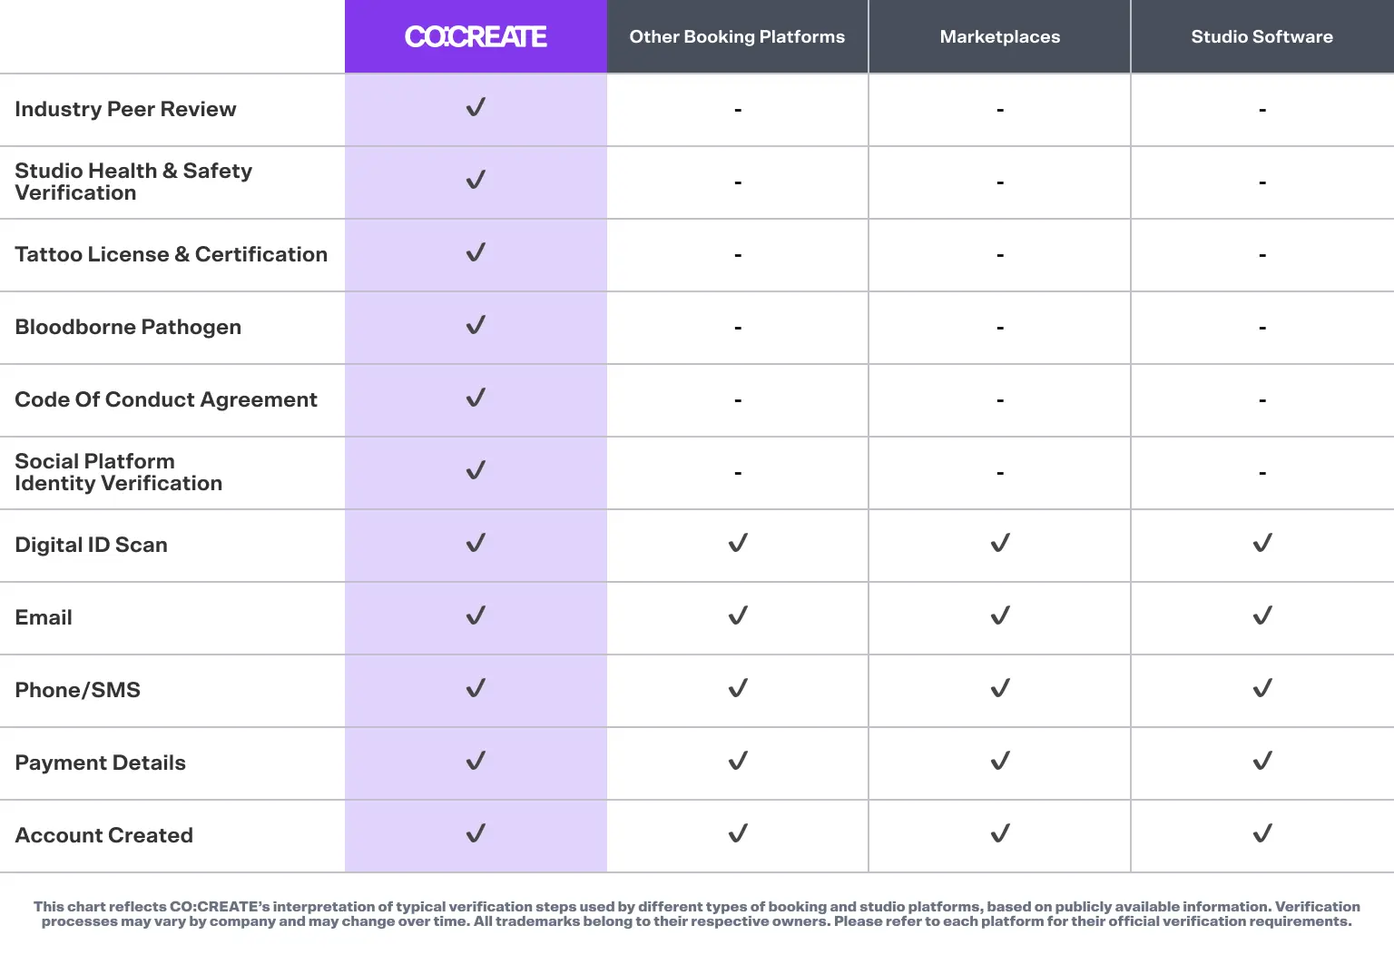Image resolution: width=1394 pixels, height=955 pixels.
Task: Click Studio Software checkmark for Email
Action: point(1262,616)
